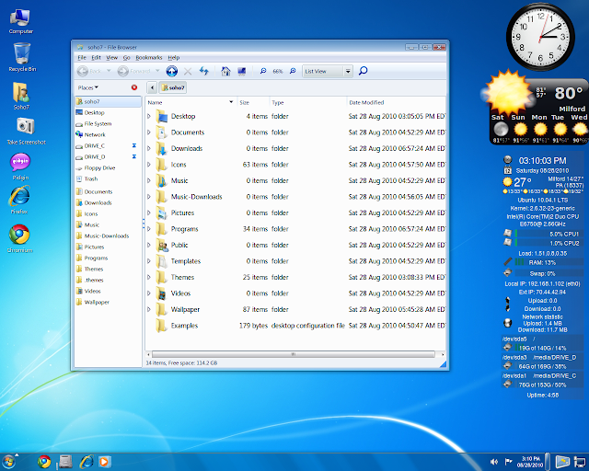Open the Go menu
589x471 pixels.
pos(127,57)
